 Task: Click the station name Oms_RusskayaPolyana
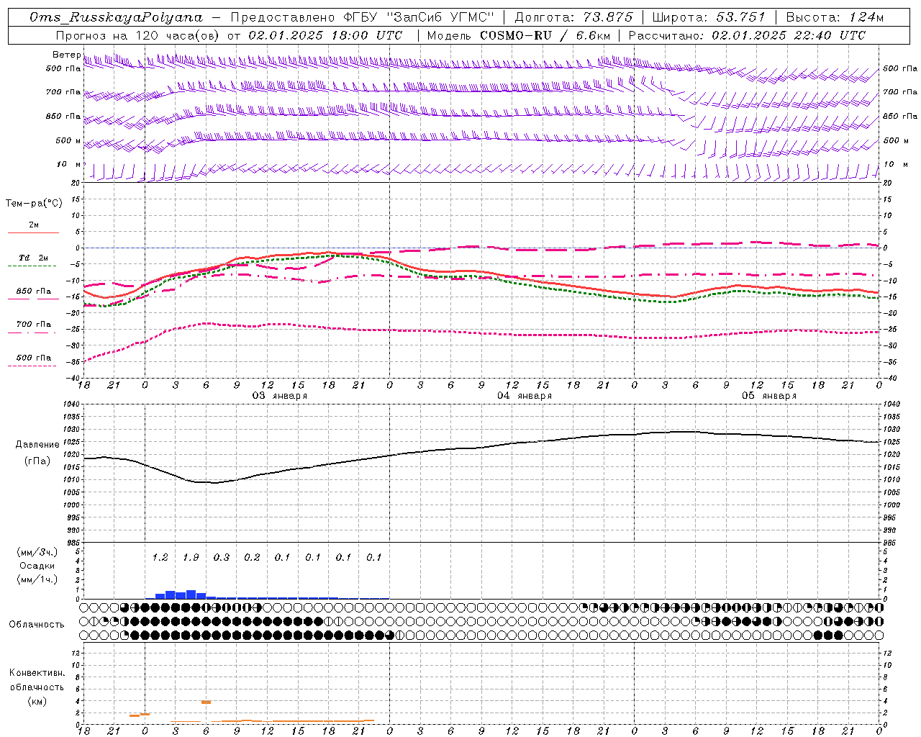116,17
